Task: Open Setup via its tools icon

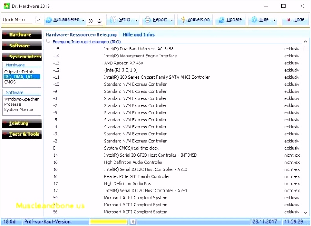Action: point(113,19)
